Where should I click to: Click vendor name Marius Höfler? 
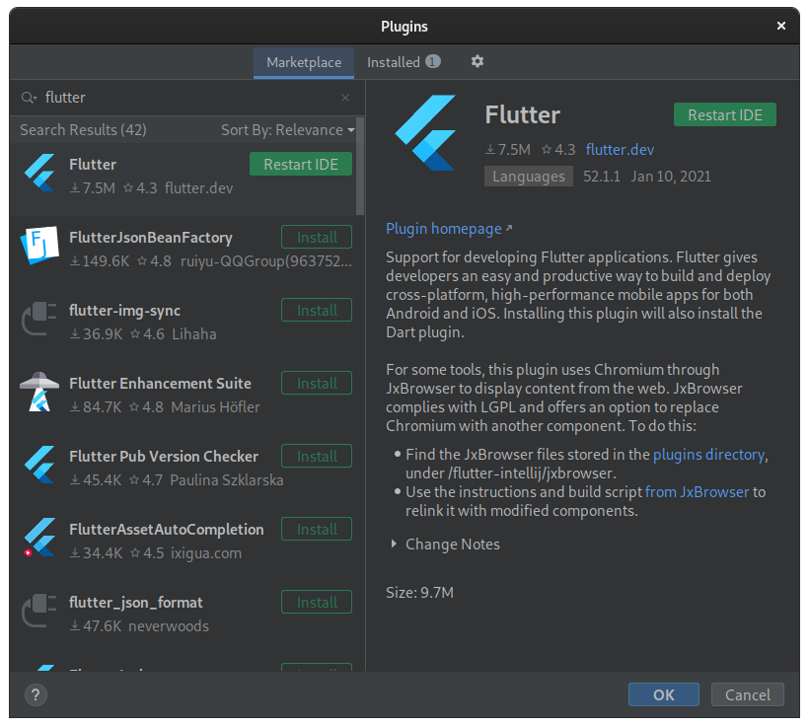click(x=216, y=407)
